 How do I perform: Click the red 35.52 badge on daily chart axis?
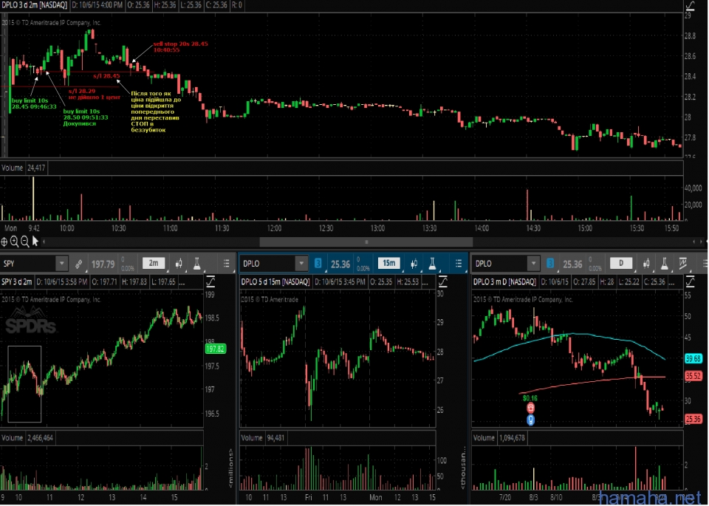[x=693, y=376]
